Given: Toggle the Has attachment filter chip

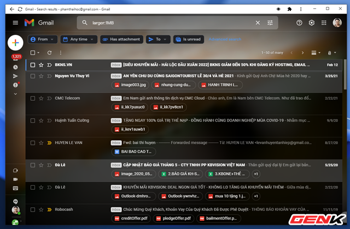Looking at the screenshot, I should pyautogui.click(x=121, y=39).
